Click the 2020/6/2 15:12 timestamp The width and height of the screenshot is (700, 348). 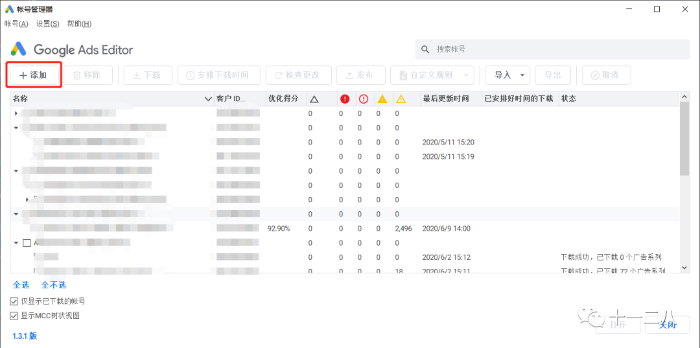click(x=447, y=257)
